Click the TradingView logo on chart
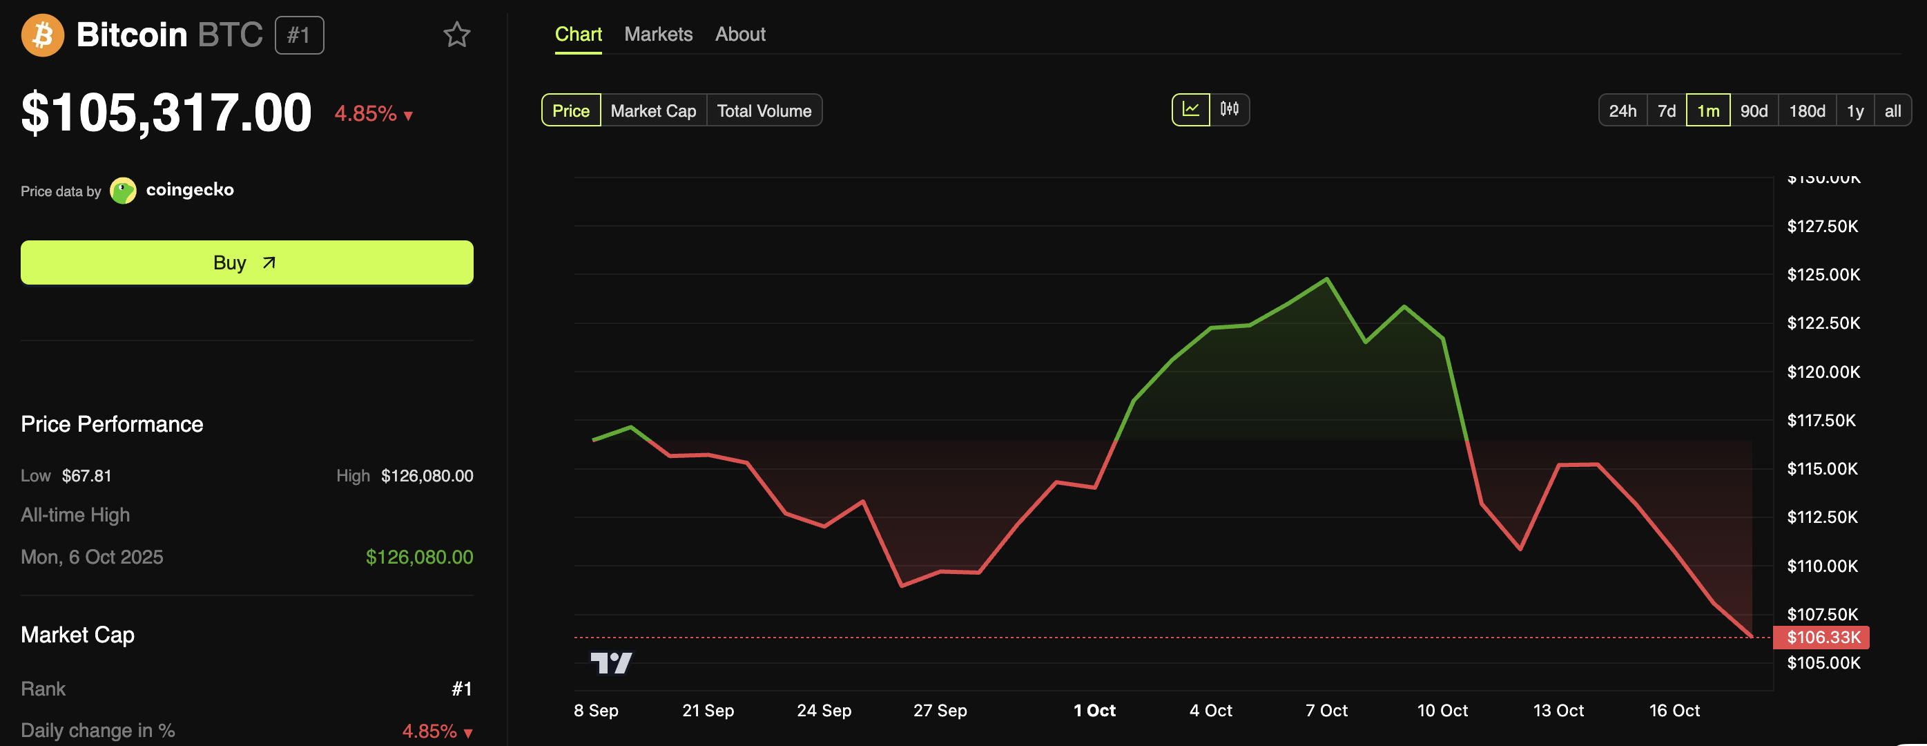 [x=610, y=662]
